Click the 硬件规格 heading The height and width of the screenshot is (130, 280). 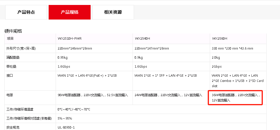[13, 31]
